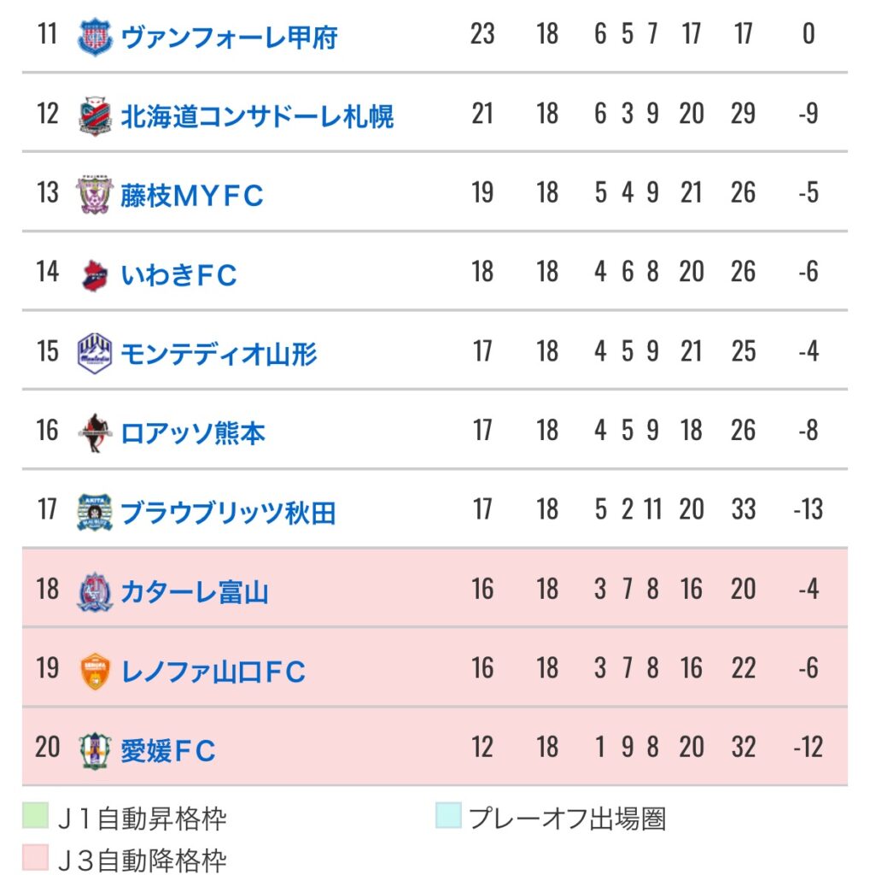Viewport: 870px width, 875px height.
Task: Open the モンテディオ山形 team link
Action: point(219,354)
